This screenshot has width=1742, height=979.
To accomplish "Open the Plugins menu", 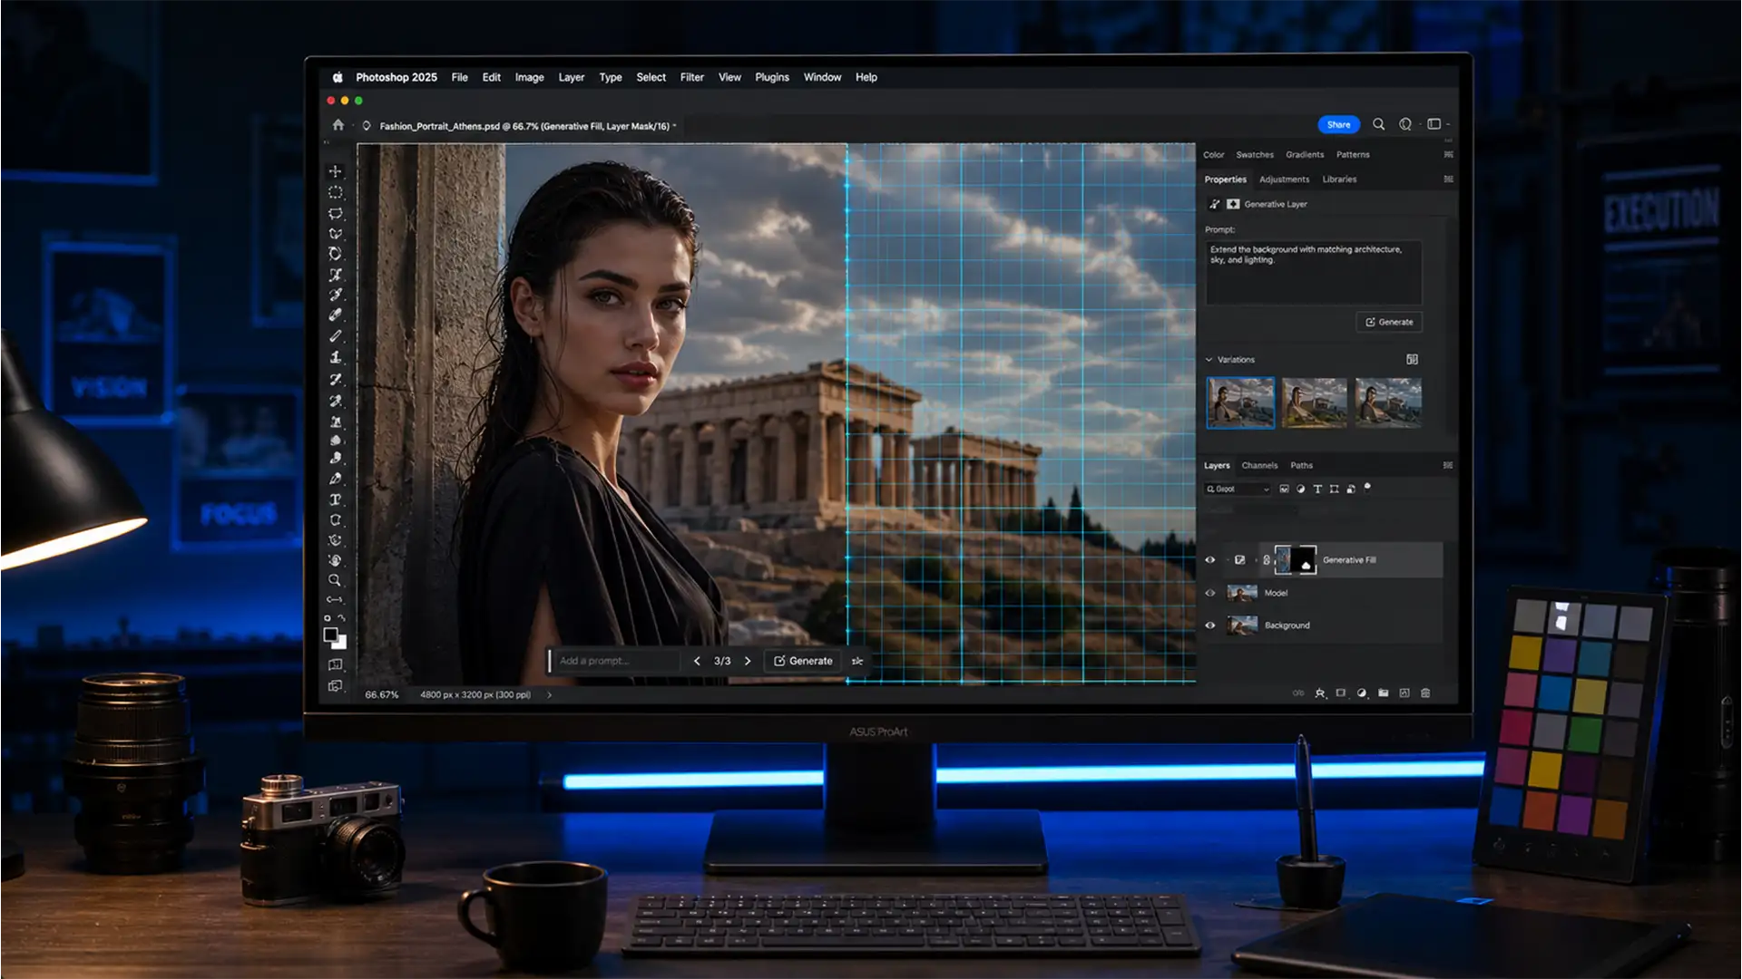I will coord(772,77).
